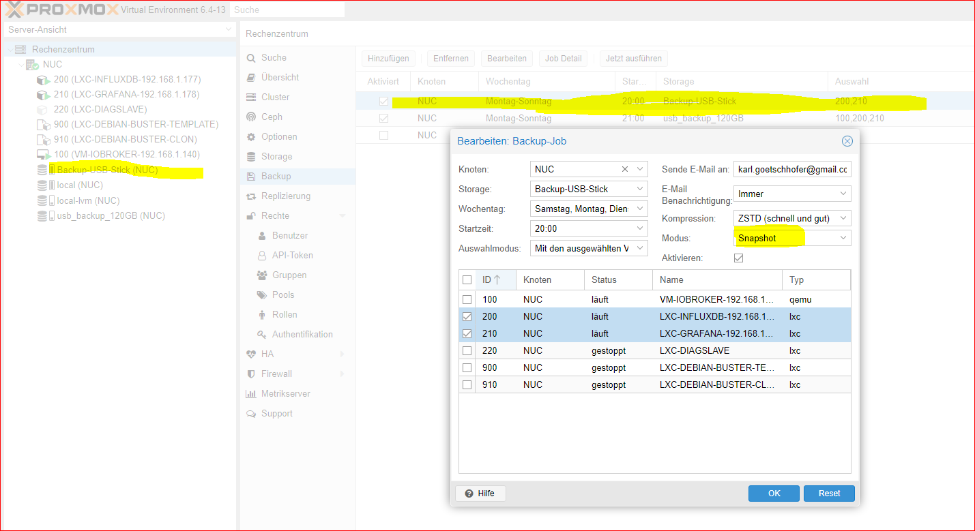Screen dimensions: 975x531
Task: Sort dialog table by Name column header
Action: (x=717, y=279)
